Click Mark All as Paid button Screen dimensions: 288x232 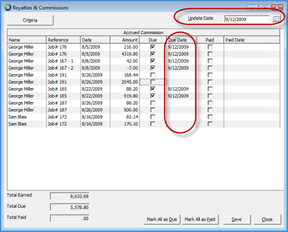200,219
